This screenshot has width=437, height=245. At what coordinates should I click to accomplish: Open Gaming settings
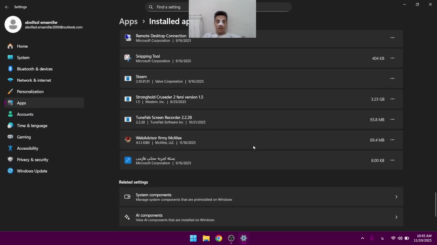tap(44, 137)
